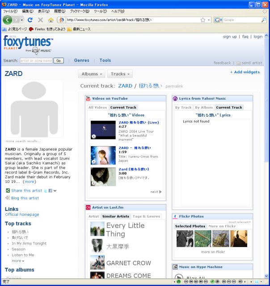Click the FoxyTunes main menu icon in status bar
Screen dimensions: 270x286
pyautogui.click(x=179, y=282)
